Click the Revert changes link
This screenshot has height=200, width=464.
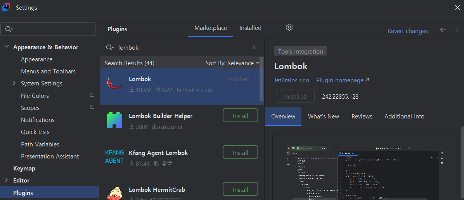tap(407, 31)
